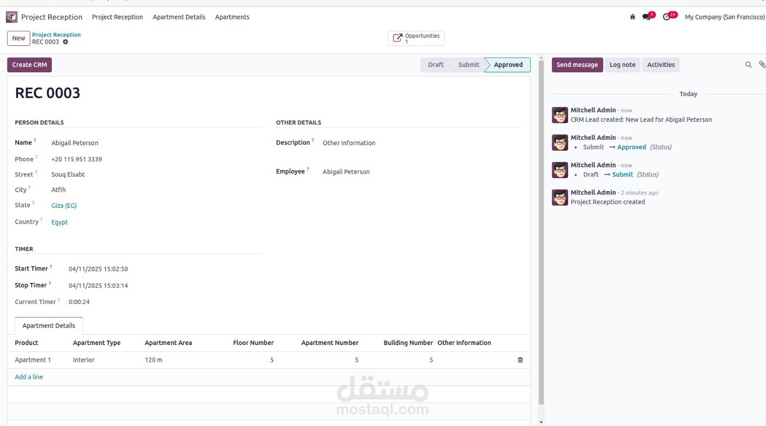Show help tooltip for Name field
Image resolution: width=766 pixels, height=426 pixels.
pyautogui.click(x=35, y=140)
